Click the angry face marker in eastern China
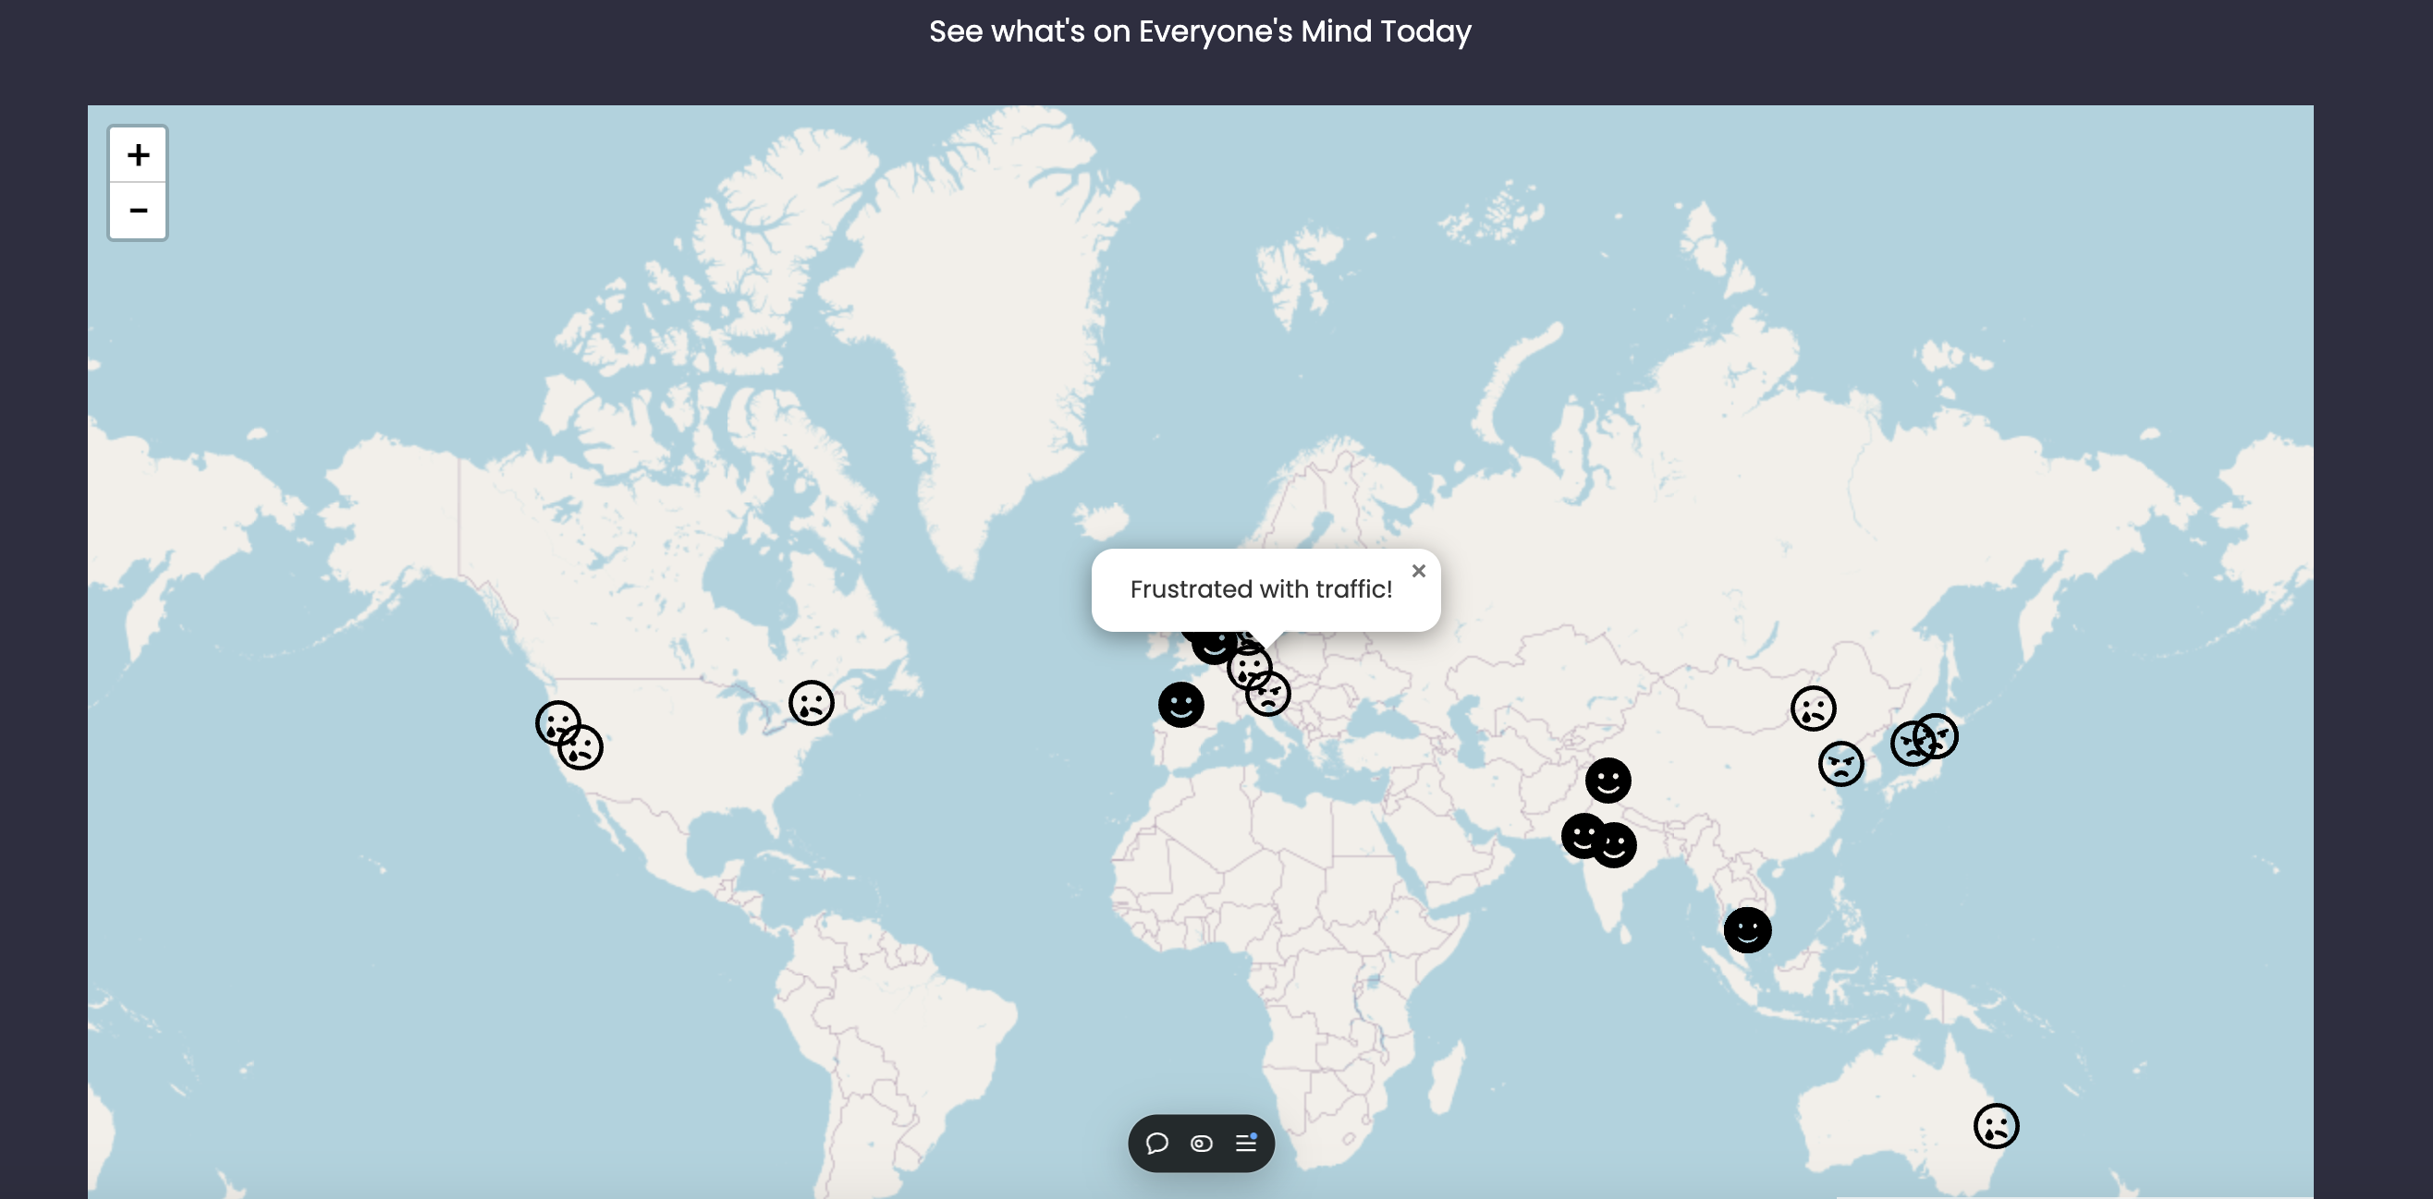This screenshot has width=2433, height=1199. click(1840, 765)
